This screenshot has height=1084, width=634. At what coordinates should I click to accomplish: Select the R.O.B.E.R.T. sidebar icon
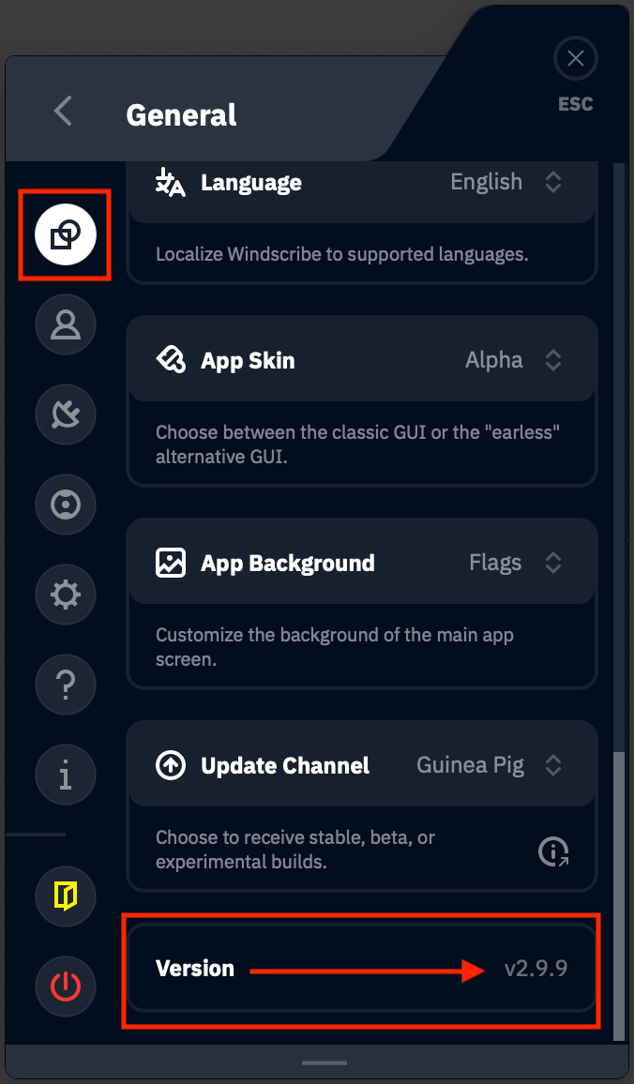(x=65, y=504)
